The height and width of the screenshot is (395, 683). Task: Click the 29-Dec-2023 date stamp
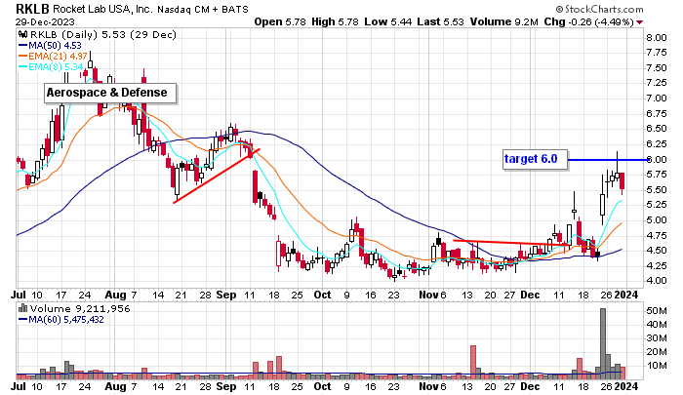click(45, 21)
